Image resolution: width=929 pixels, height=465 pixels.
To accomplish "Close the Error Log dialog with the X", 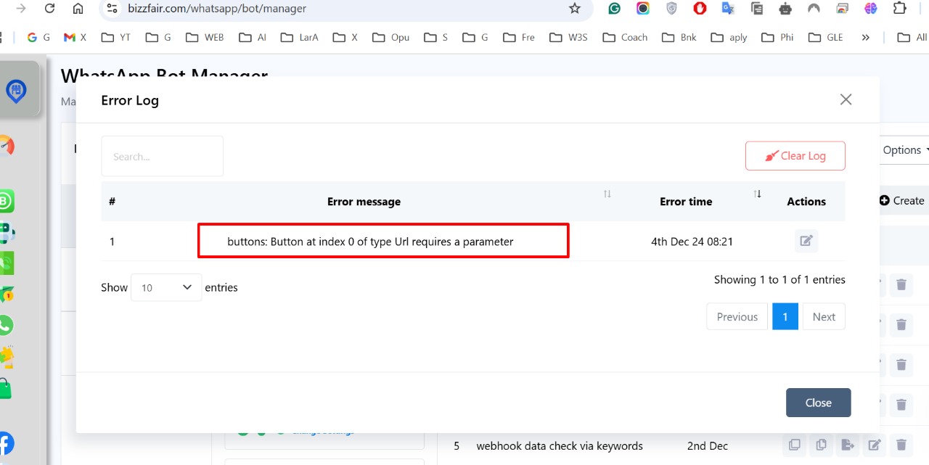I will pos(846,100).
